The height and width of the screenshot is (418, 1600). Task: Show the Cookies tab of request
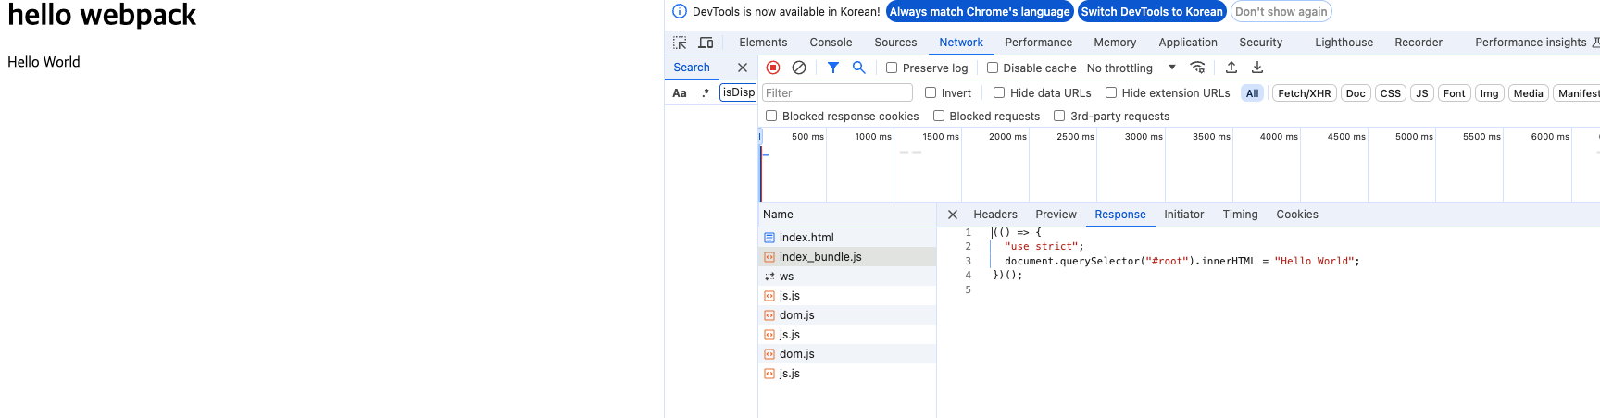(1297, 215)
